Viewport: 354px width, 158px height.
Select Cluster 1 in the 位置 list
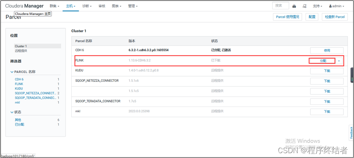37,46
